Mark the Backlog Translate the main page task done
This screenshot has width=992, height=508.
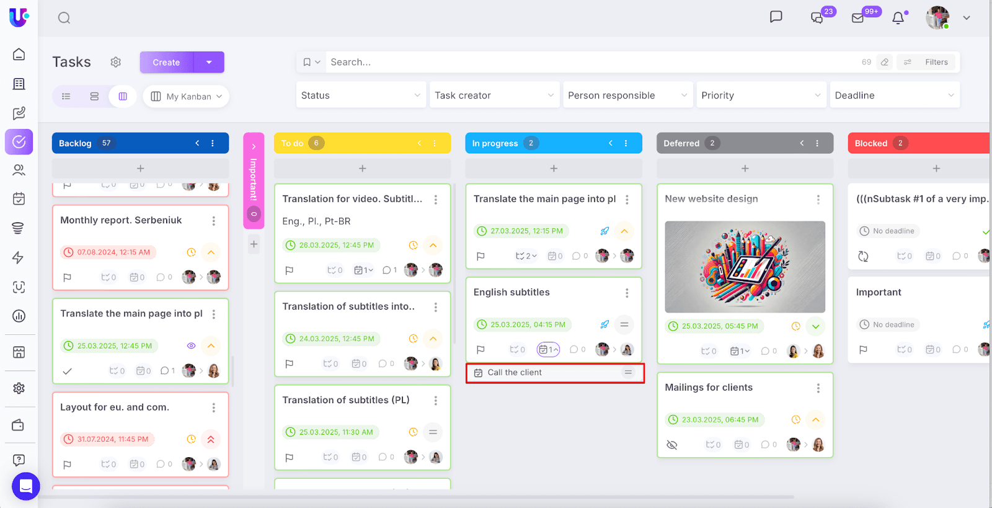click(68, 371)
